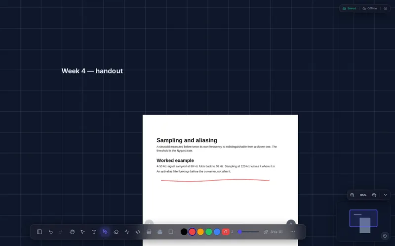This screenshot has width=395, height=246.
Task: Select the red drawn stroke on the page
Action: 215,180
